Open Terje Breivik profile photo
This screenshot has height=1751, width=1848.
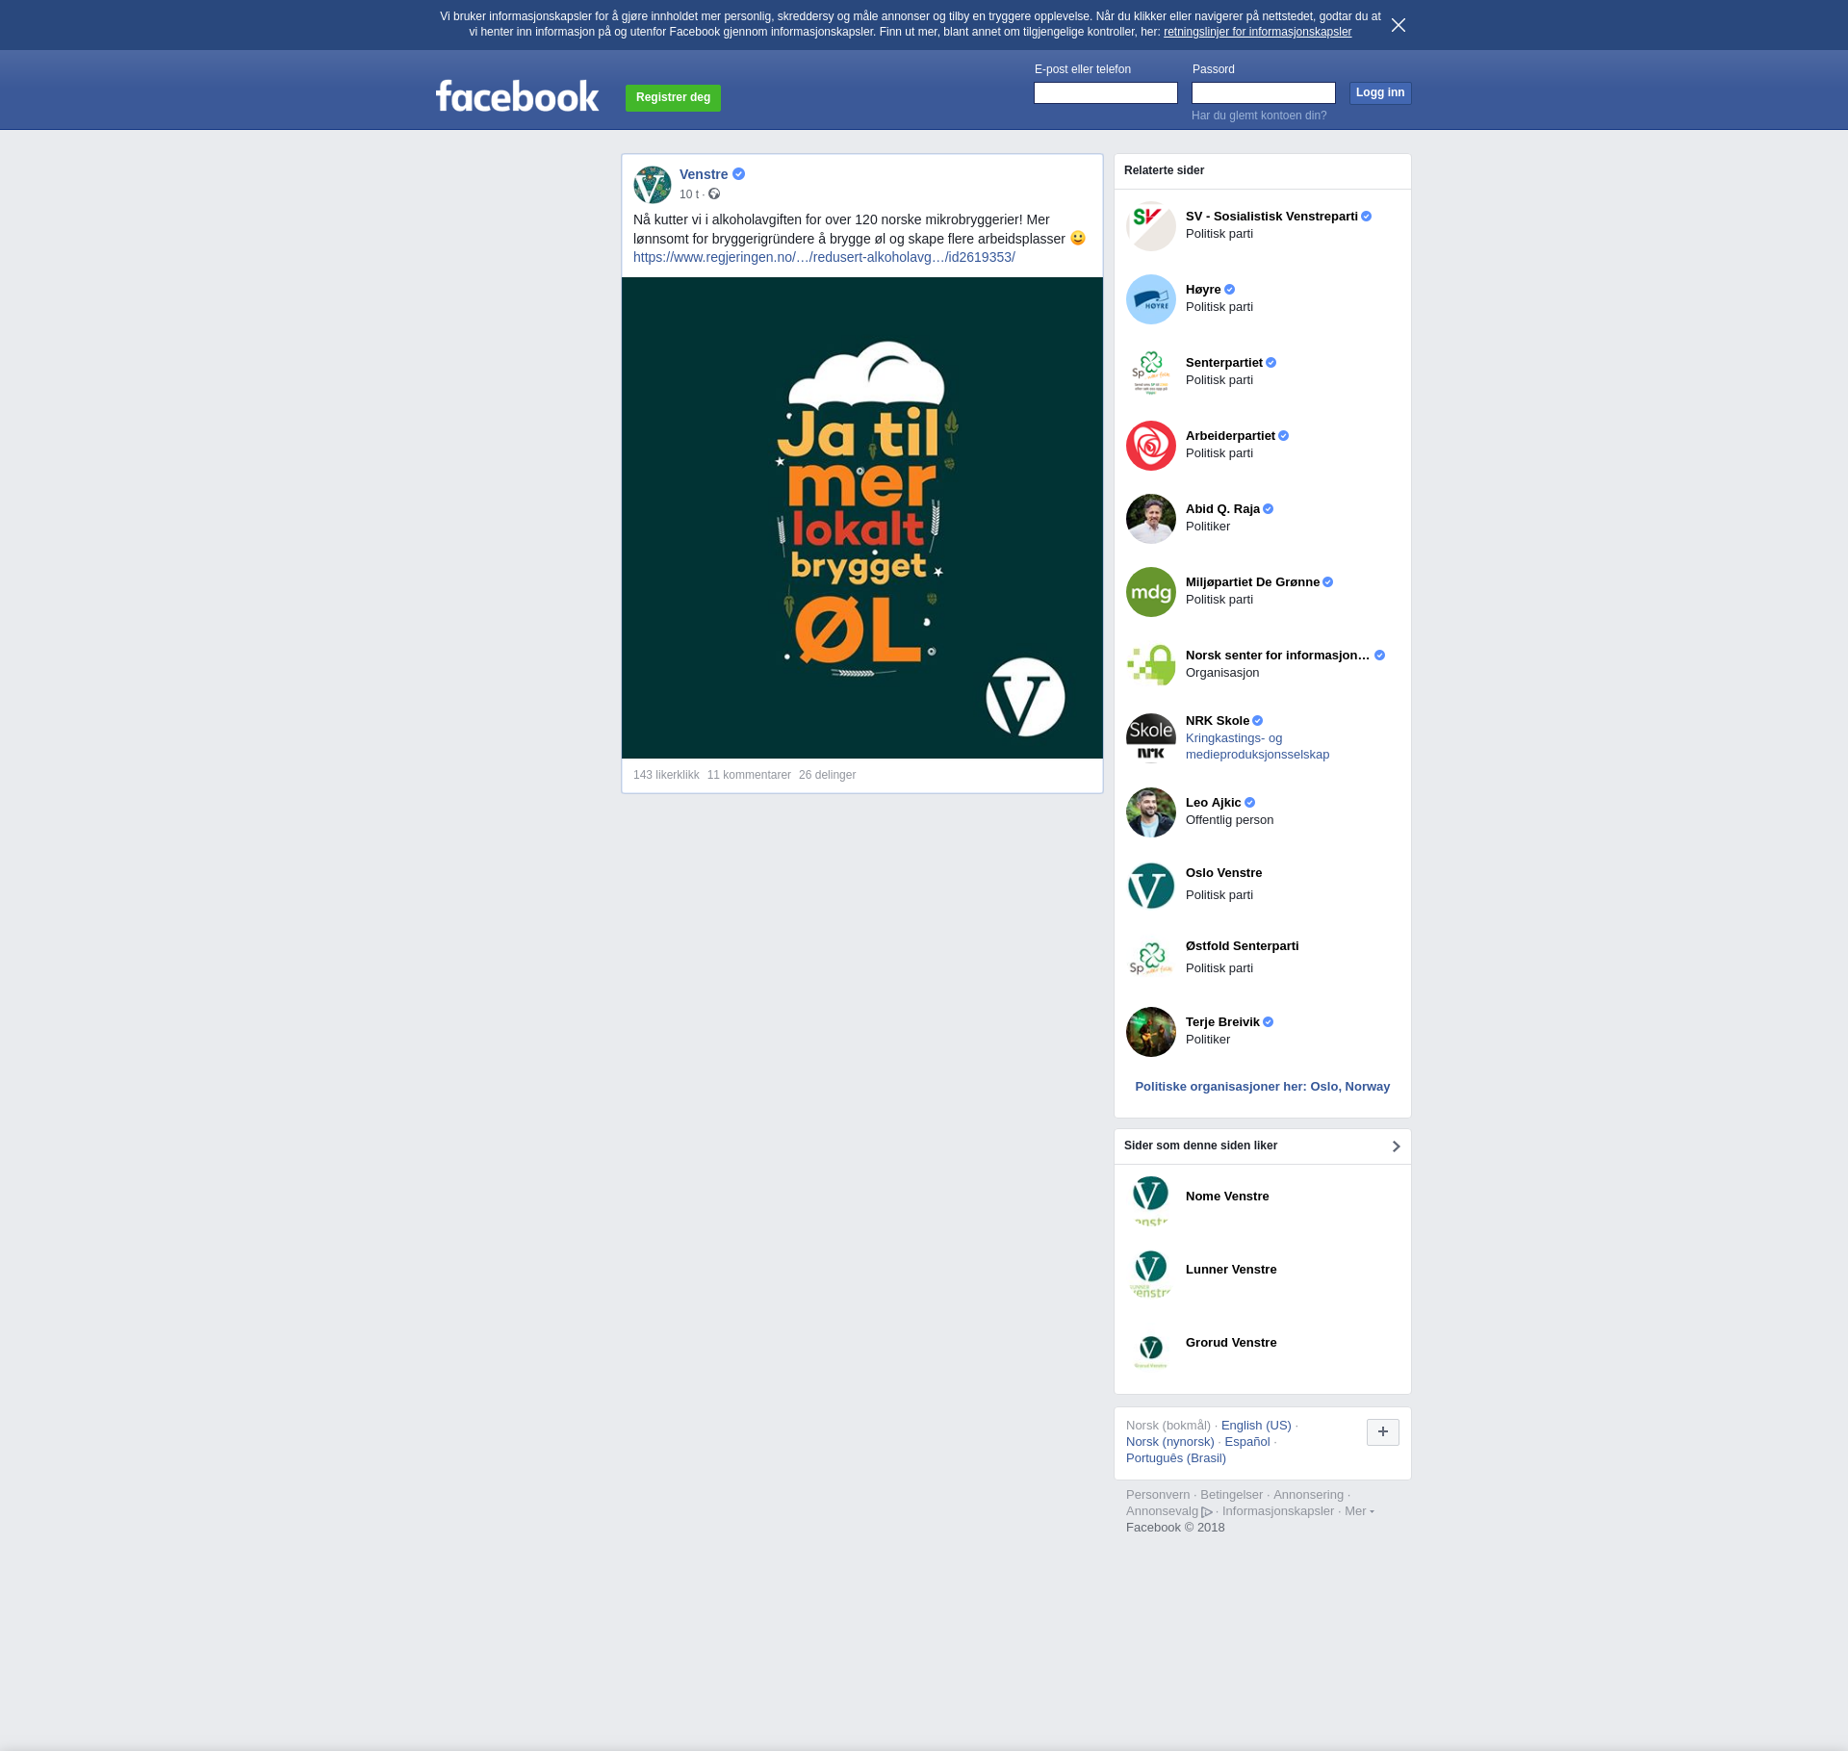1151,1032
